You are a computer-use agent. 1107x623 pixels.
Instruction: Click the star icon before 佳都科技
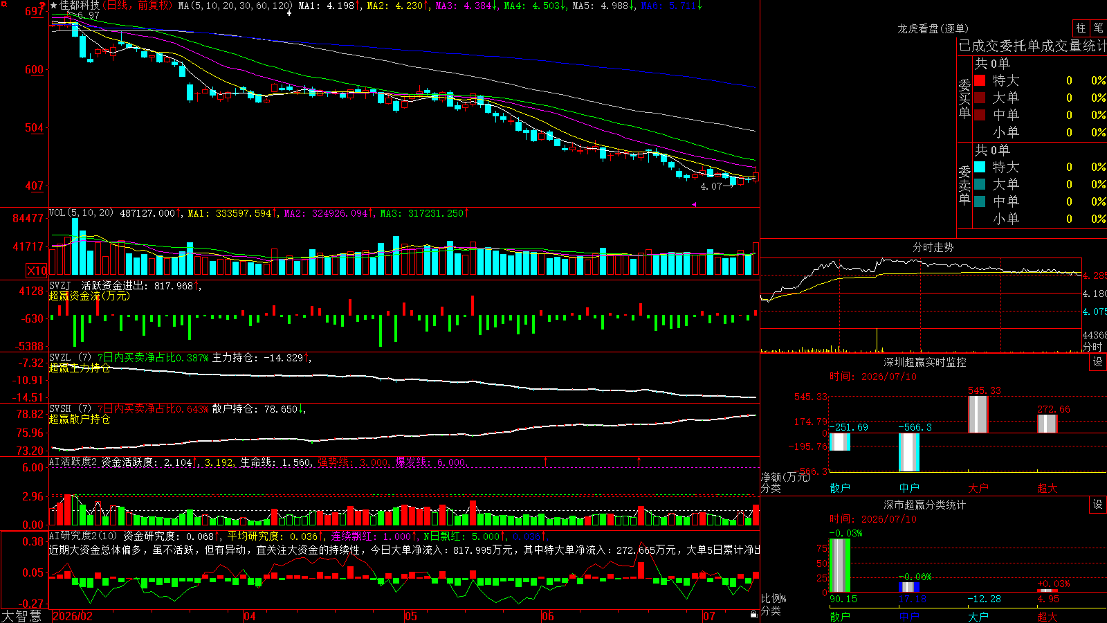tap(54, 6)
